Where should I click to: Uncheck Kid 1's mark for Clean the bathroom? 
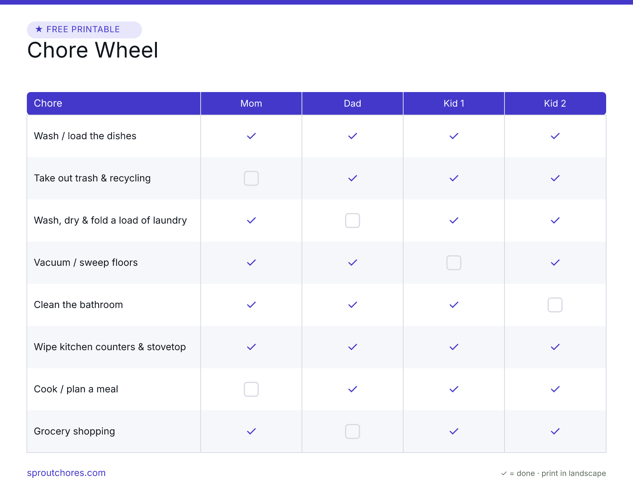pos(454,305)
